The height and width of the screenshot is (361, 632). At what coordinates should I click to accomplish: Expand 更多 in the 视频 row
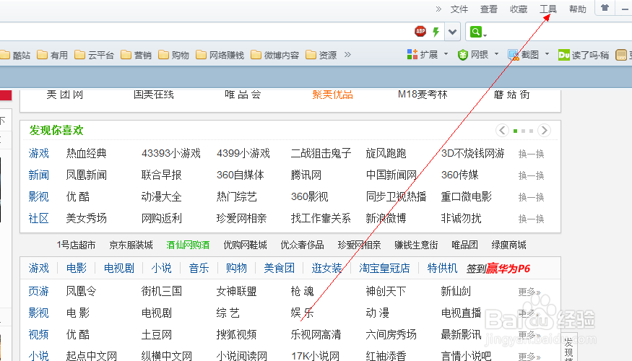point(529,335)
